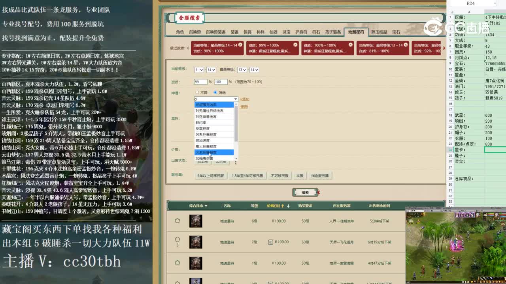This screenshot has width=506, height=284.
Task: Favorite the 6级 地速星符 with the star outline
Action: [x=177, y=221]
